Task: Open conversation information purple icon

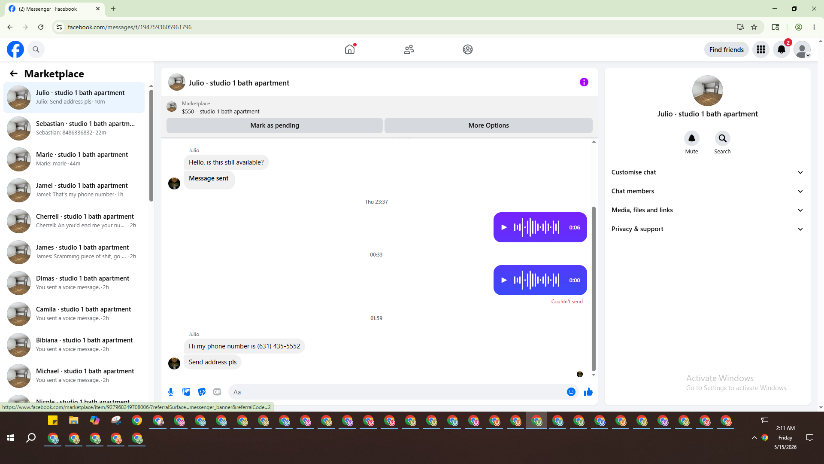Action: [x=584, y=82]
